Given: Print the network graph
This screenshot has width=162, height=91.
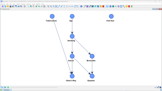Looking at the screenshot, I should (x=18, y=6).
